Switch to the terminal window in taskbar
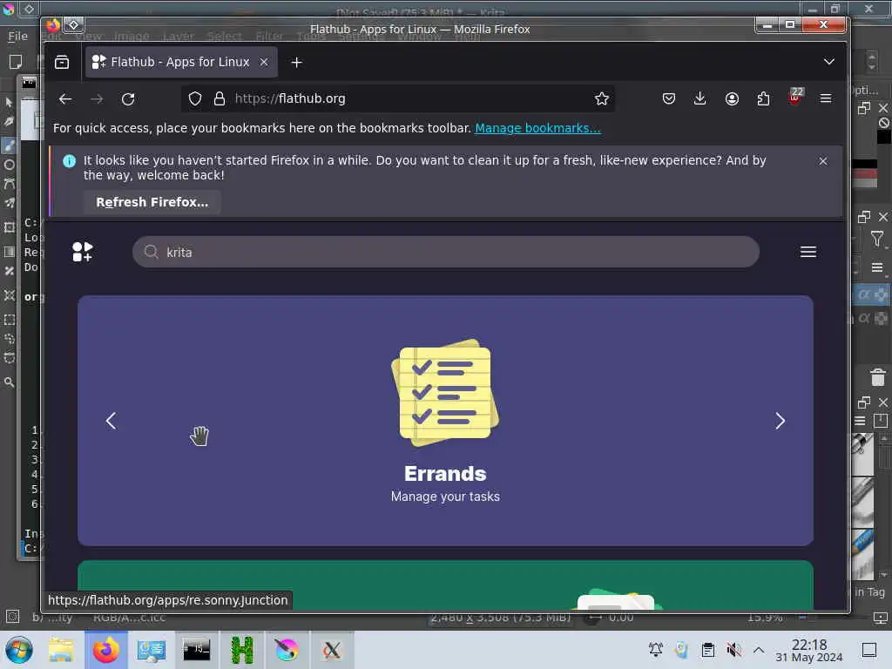 tap(196, 650)
